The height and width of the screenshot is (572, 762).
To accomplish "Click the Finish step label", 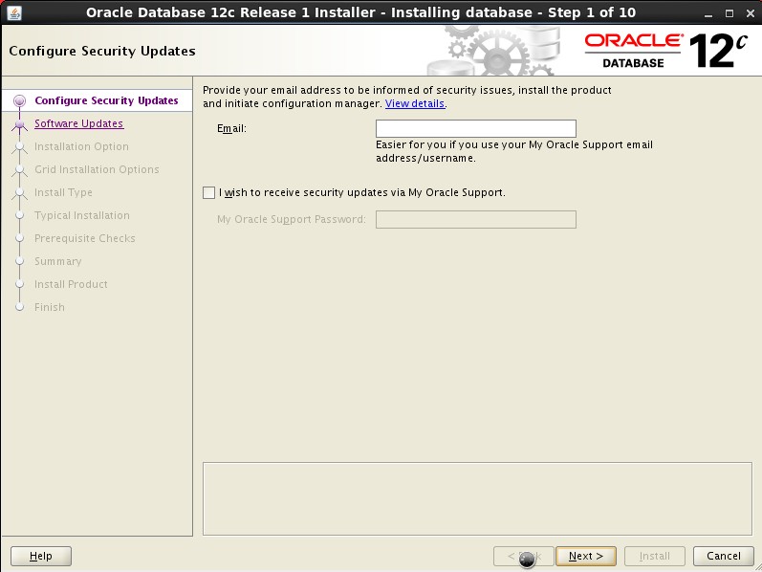I will [x=50, y=307].
